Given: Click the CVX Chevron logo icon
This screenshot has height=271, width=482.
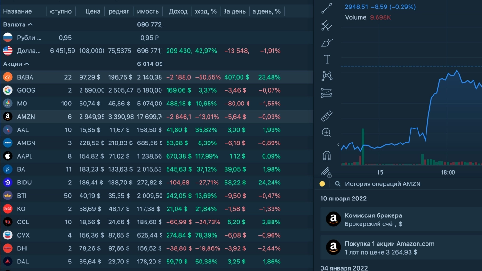Looking at the screenshot, I should (x=8, y=235).
